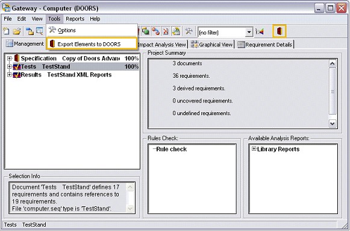The width and height of the screenshot is (350, 231).
Task: Click the Gateway application icon in title bar
Action: coord(6,8)
